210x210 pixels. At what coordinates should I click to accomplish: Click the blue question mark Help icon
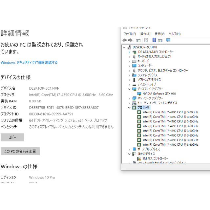click(x=154, y=40)
